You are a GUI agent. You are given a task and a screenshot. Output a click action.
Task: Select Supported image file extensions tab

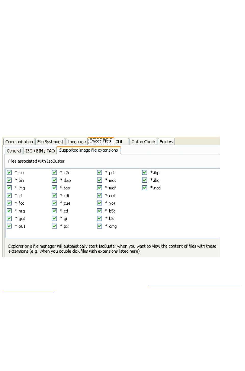pos(89,150)
